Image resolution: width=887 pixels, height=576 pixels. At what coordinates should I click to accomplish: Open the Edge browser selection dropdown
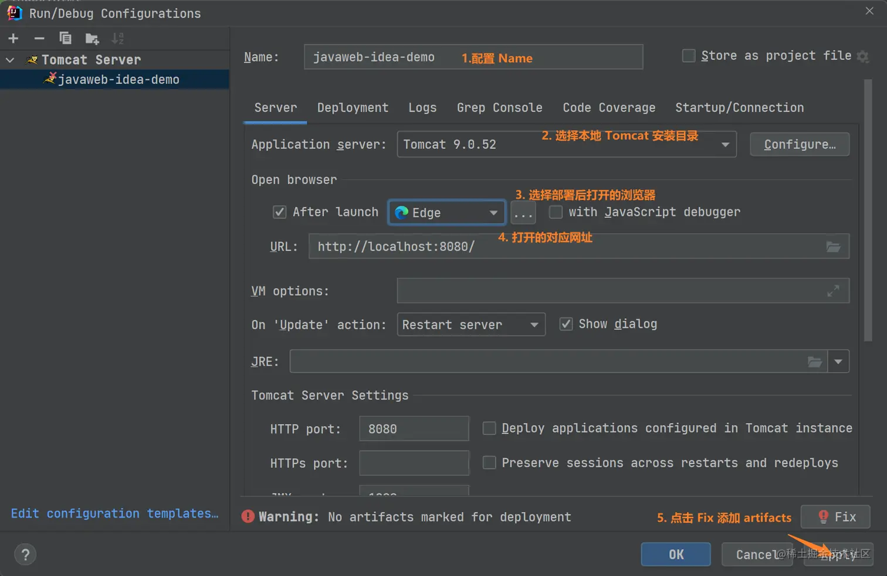tap(447, 213)
